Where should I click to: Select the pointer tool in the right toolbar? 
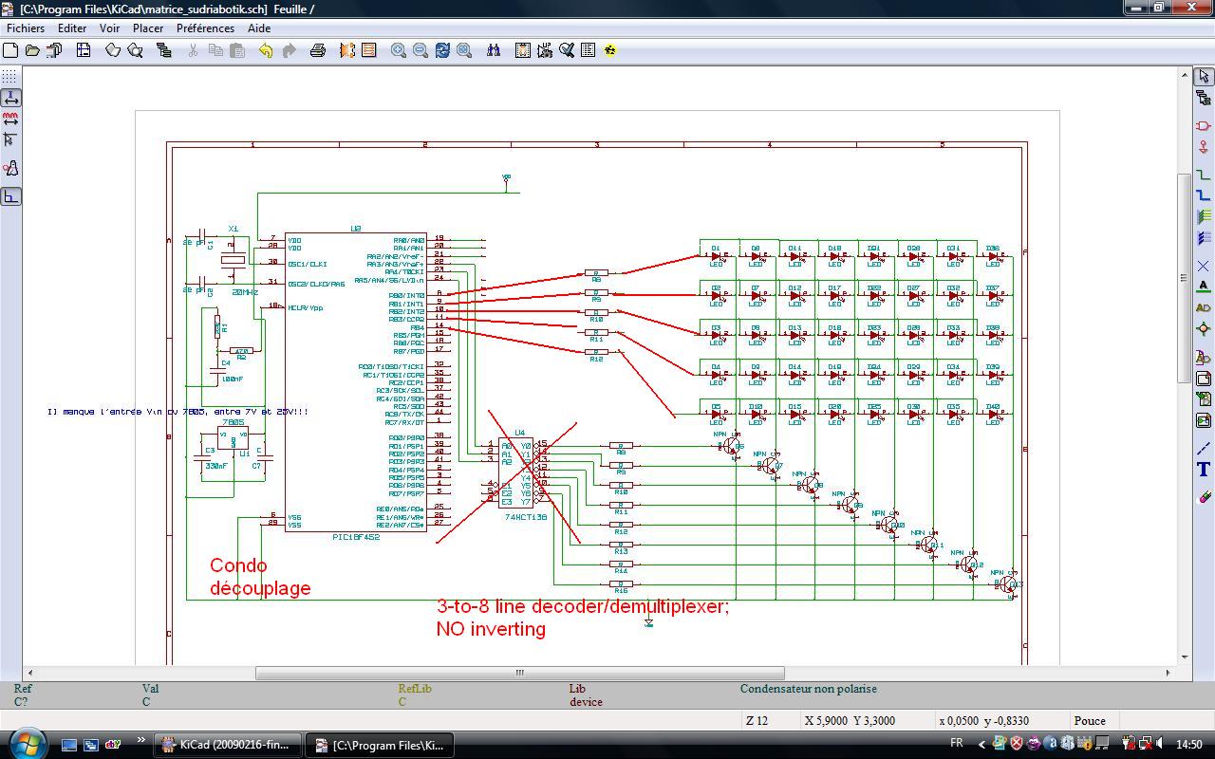point(1204,76)
